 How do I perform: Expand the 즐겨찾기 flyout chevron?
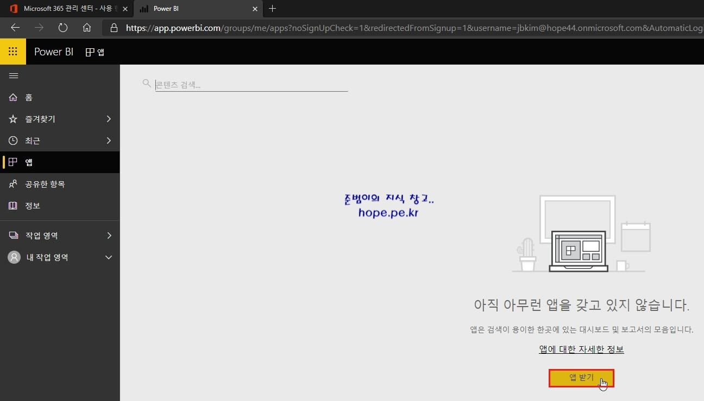109,119
